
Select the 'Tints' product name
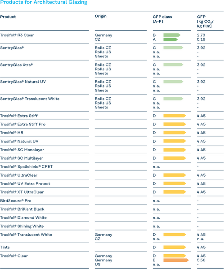[x=5, y=247]
